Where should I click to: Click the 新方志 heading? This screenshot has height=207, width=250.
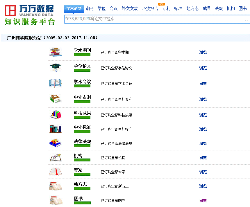pos(80,184)
